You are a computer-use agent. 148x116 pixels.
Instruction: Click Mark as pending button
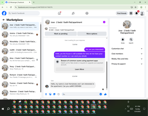(x=61, y=34)
